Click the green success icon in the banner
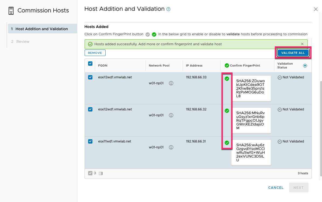The width and height of the screenshot is (322, 202). pyautogui.click(x=90, y=44)
